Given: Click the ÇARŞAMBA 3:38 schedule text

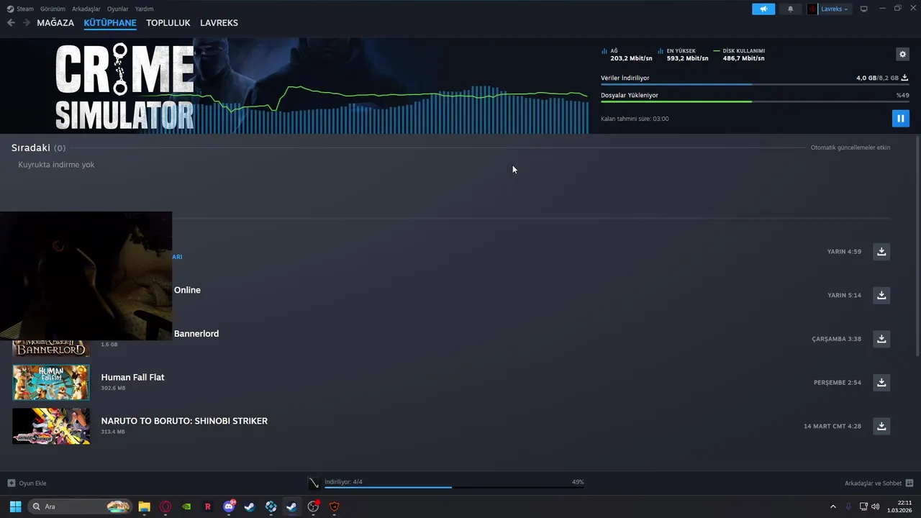Looking at the screenshot, I should point(836,339).
